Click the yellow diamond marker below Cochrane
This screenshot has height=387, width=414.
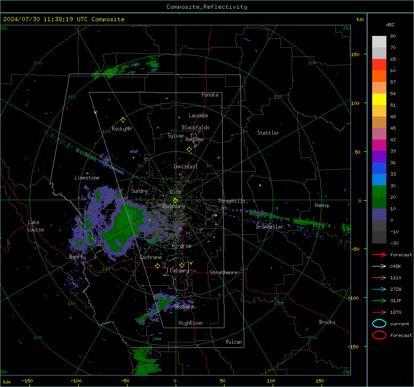157,266
